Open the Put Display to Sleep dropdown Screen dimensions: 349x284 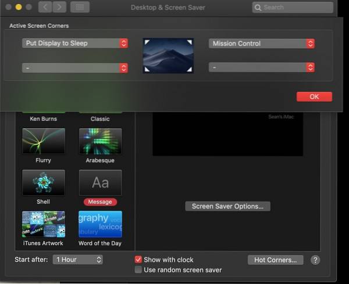(x=75, y=44)
